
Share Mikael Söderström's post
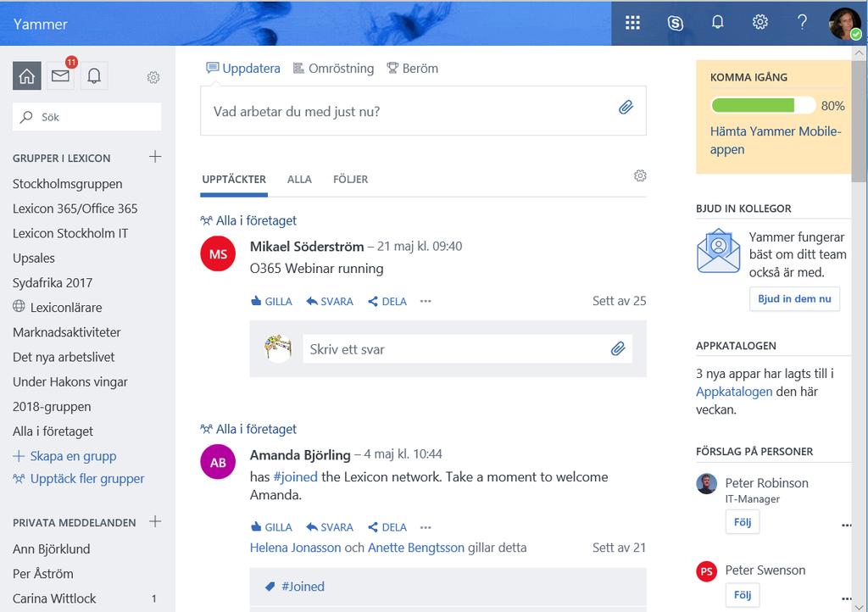387,302
